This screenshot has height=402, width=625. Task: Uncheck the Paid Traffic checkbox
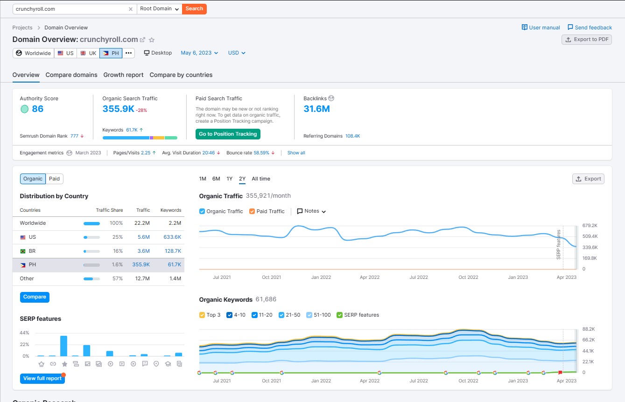coord(252,211)
